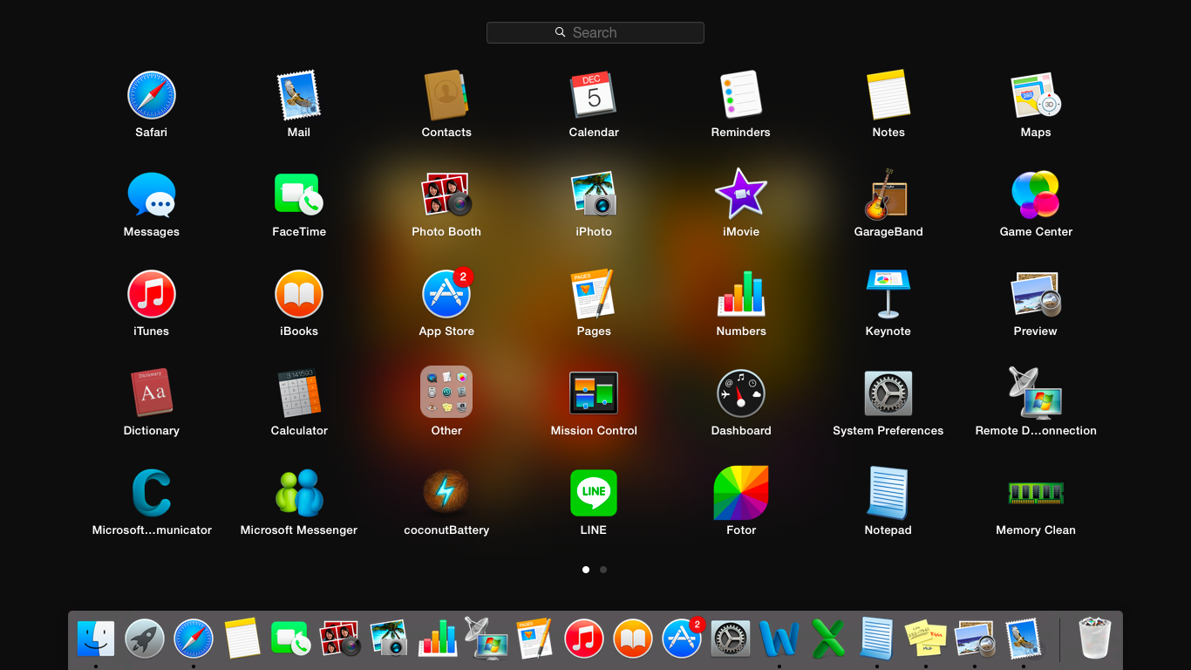The height and width of the screenshot is (670, 1191).
Task: Launch the Reminders app
Action: 741,95
